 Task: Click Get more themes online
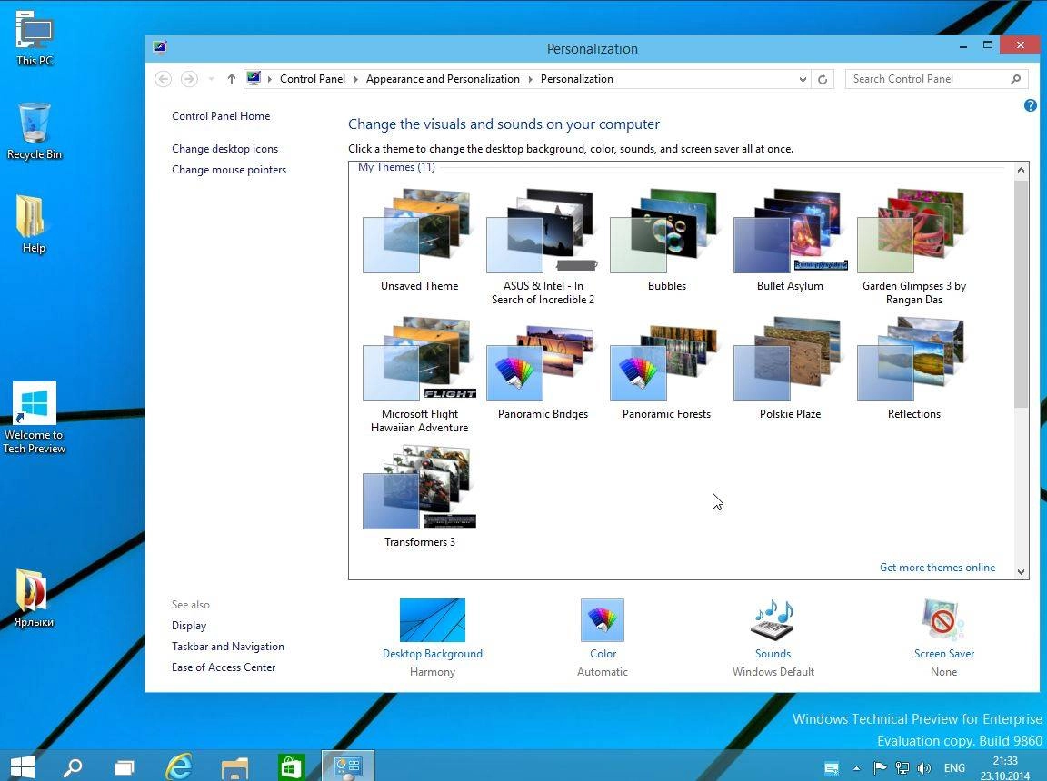938,568
